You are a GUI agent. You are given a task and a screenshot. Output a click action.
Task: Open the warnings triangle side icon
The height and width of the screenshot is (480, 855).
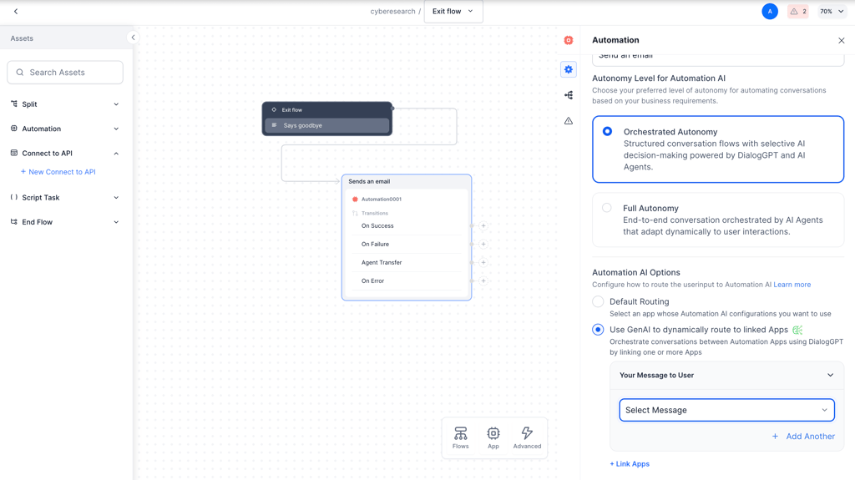click(568, 120)
